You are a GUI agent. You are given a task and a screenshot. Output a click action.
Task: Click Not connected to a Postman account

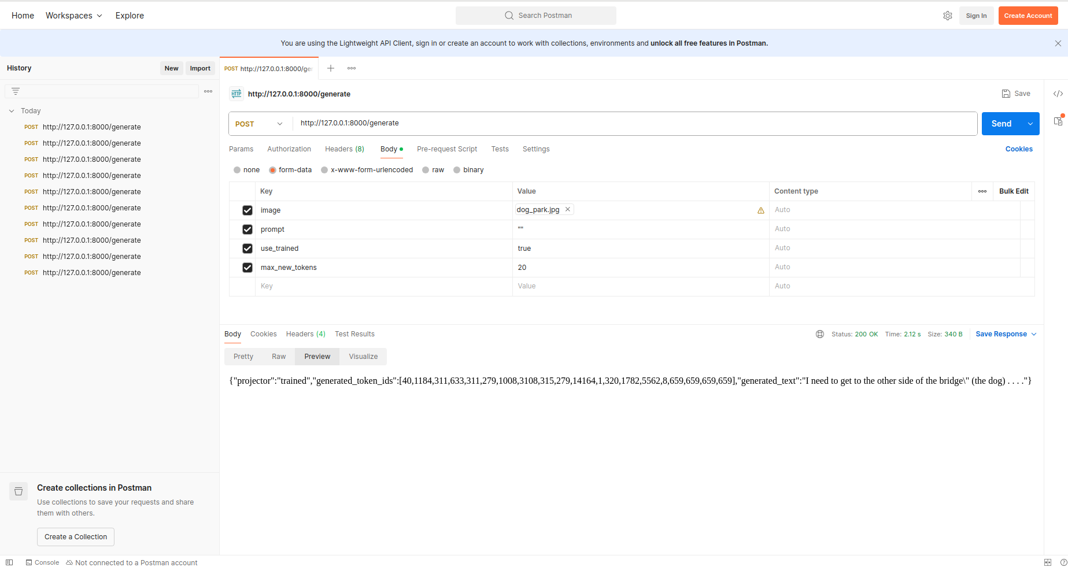(x=132, y=562)
